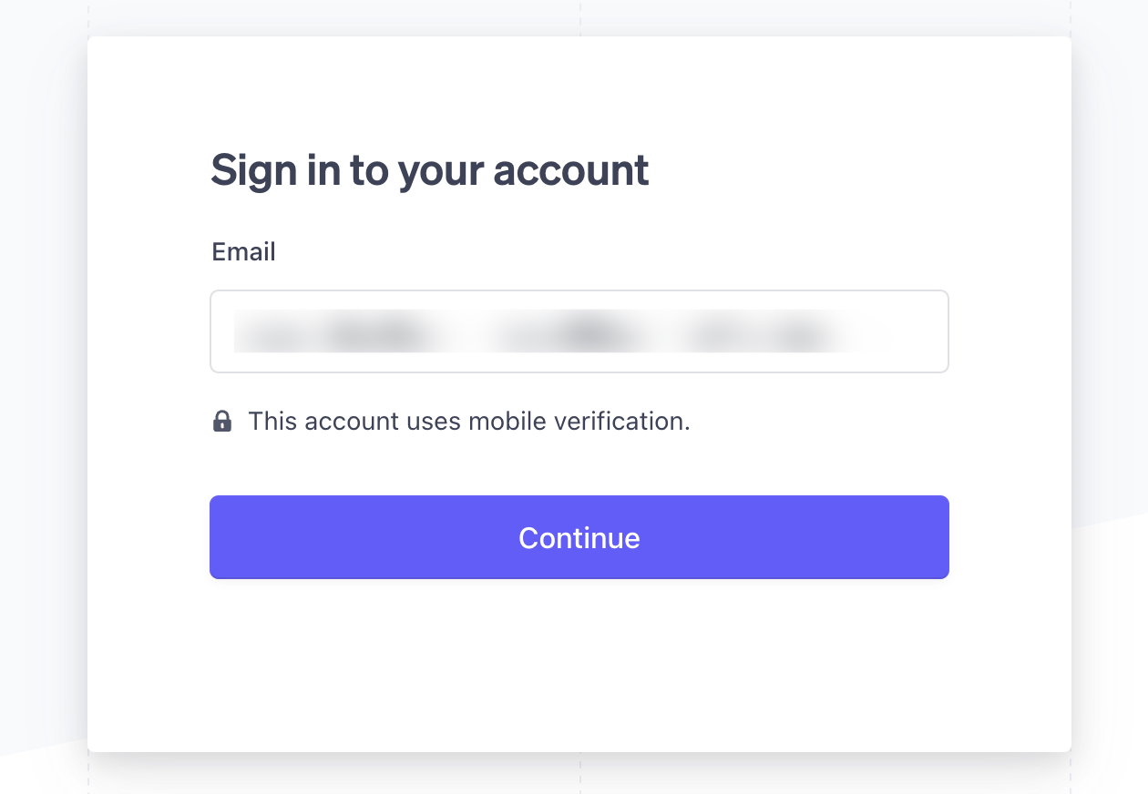
Task: Click the padlock icon beside verification notice
Action: (222, 421)
